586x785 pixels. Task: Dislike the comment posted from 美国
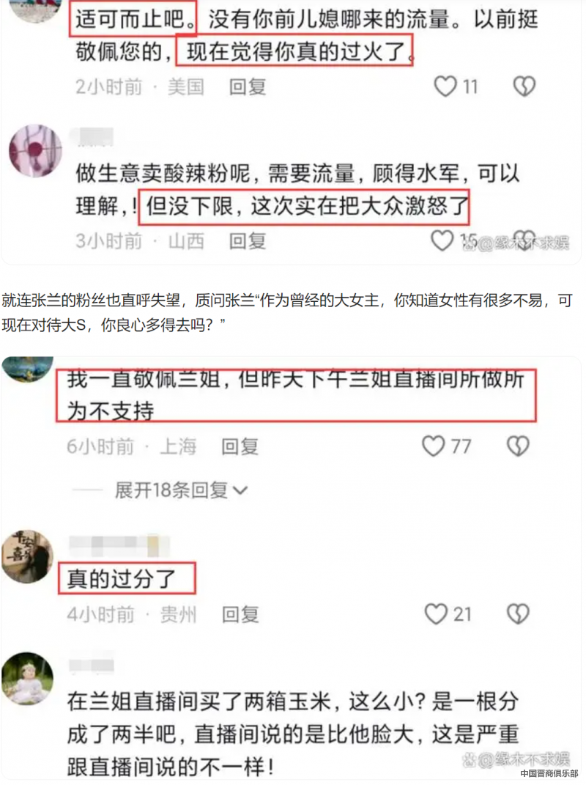coord(524,86)
